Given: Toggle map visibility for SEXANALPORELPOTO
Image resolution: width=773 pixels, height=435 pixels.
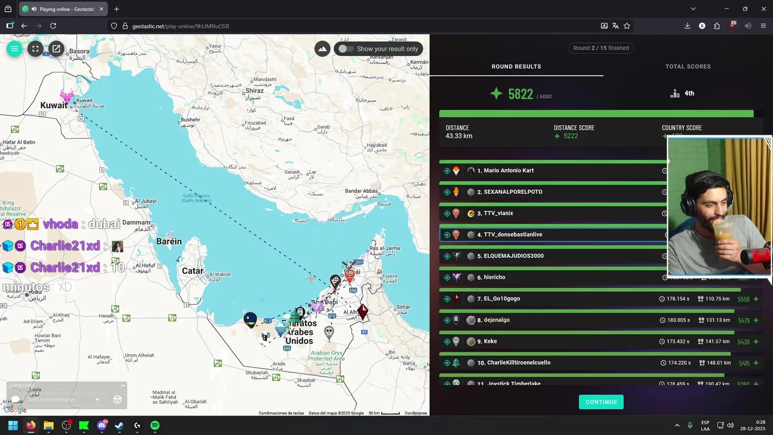Looking at the screenshot, I should [x=447, y=192].
